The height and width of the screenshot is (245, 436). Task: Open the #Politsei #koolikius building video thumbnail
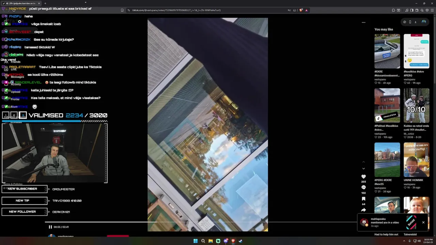pos(387,105)
